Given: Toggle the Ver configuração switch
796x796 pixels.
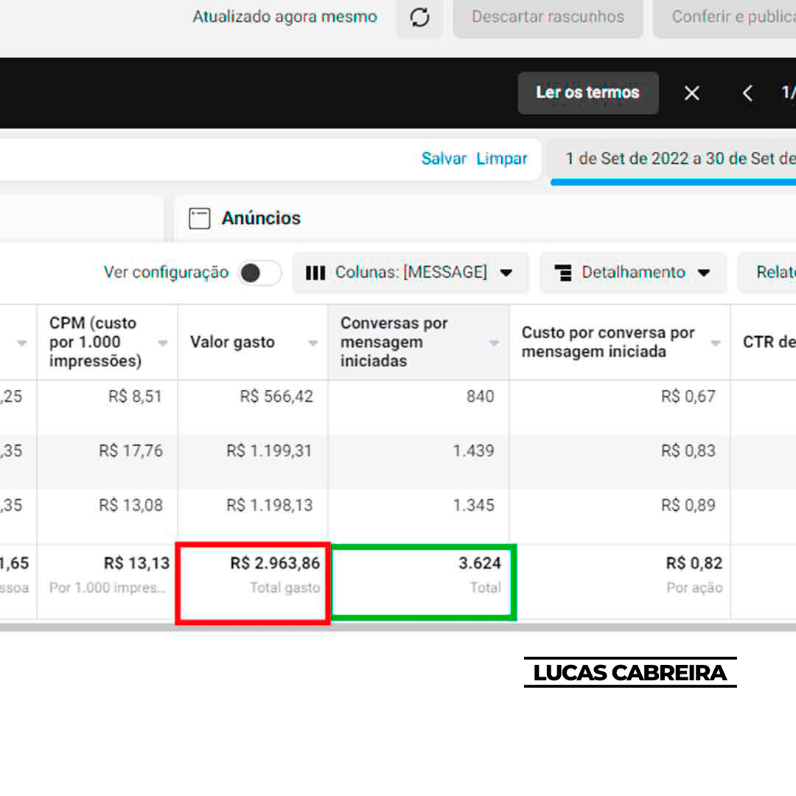Looking at the screenshot, I should point(259,273).
